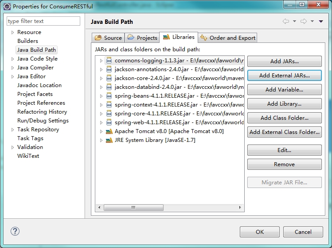Go forward using the right arrow icon
The width and height of the screenshot is (332, 248).
click(304, 21)
